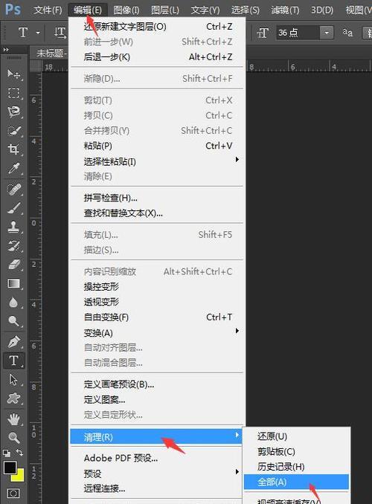Select the Eraser tool
Viewport: 372px width, 504px height.
(x=13, y=265)
